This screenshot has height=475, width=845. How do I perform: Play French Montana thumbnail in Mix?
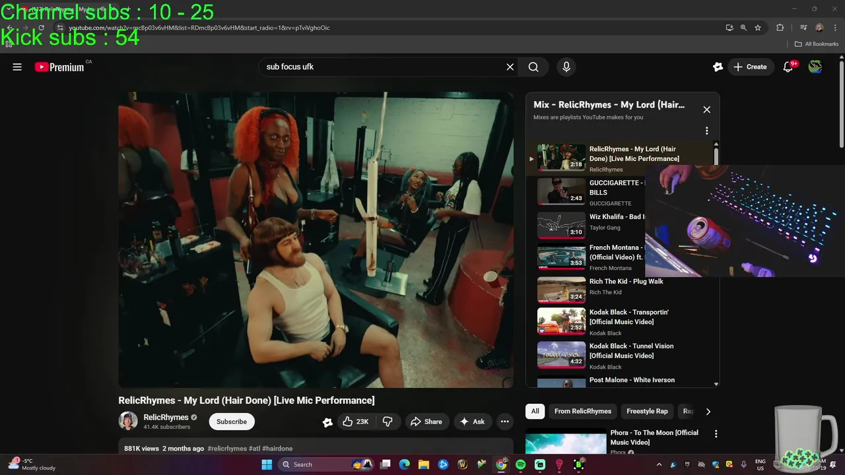click(x=561, y=257)
